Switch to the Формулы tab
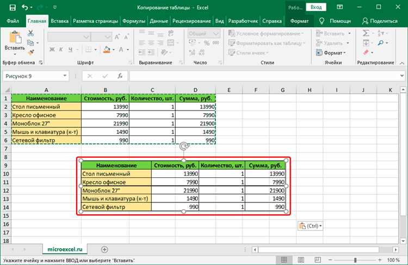The height and width of the screenshot is (265, 408). (134, 21)
